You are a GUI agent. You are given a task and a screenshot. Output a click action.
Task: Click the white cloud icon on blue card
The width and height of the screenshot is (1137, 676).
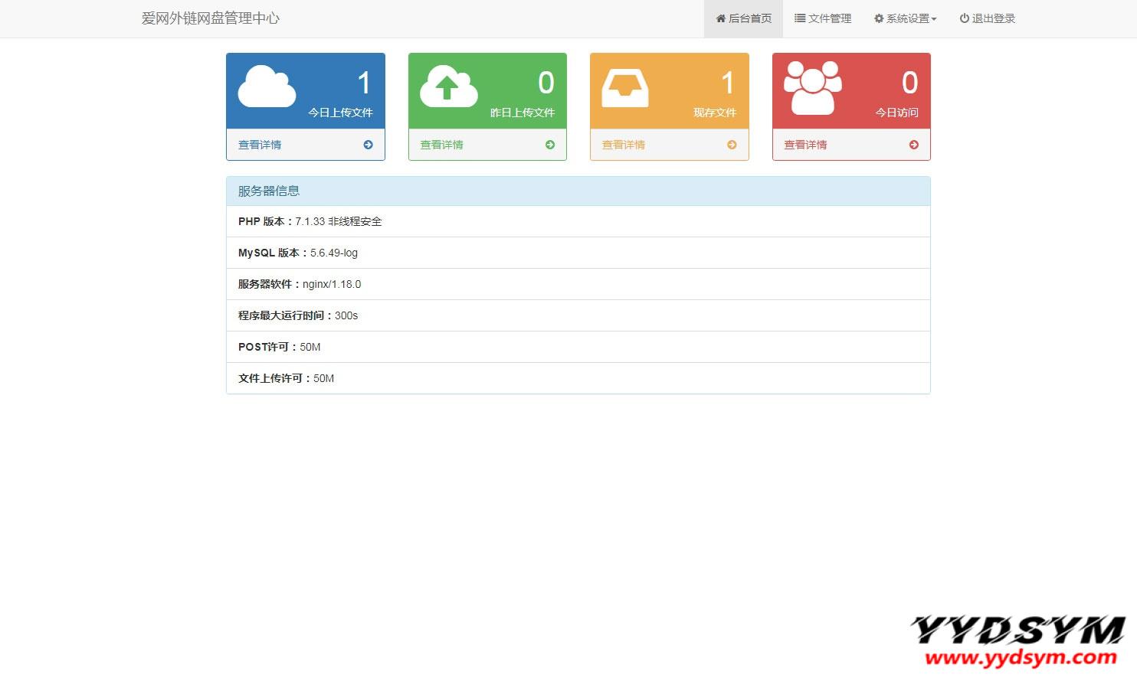pyautogui.click(x=267, y=87)
